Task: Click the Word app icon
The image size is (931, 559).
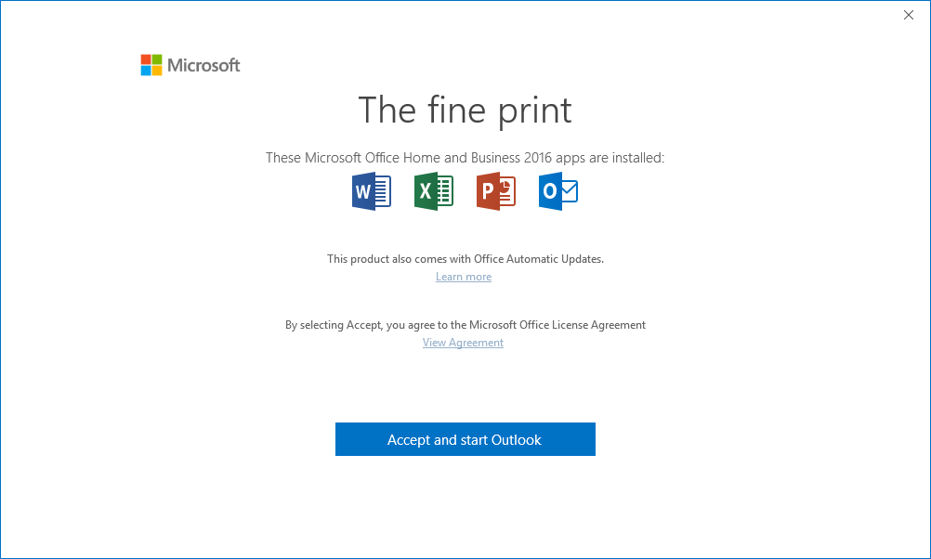Action: 371,191
